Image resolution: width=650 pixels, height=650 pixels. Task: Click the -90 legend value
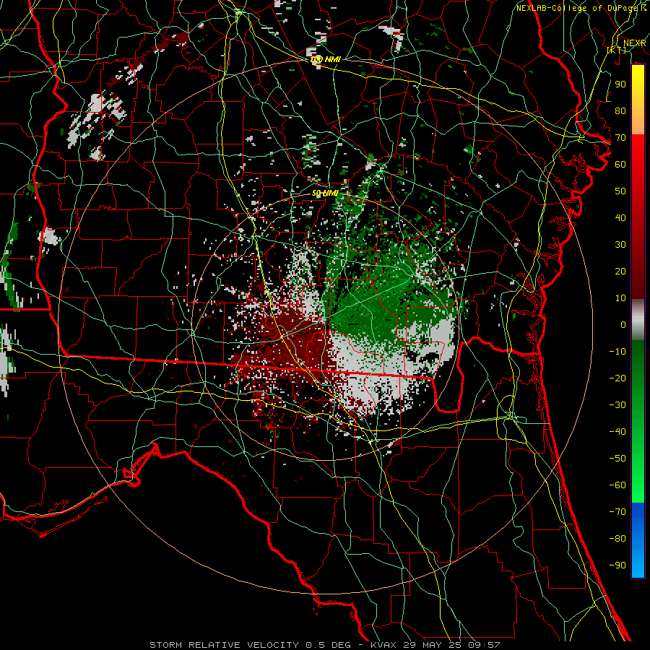(617, 565)
